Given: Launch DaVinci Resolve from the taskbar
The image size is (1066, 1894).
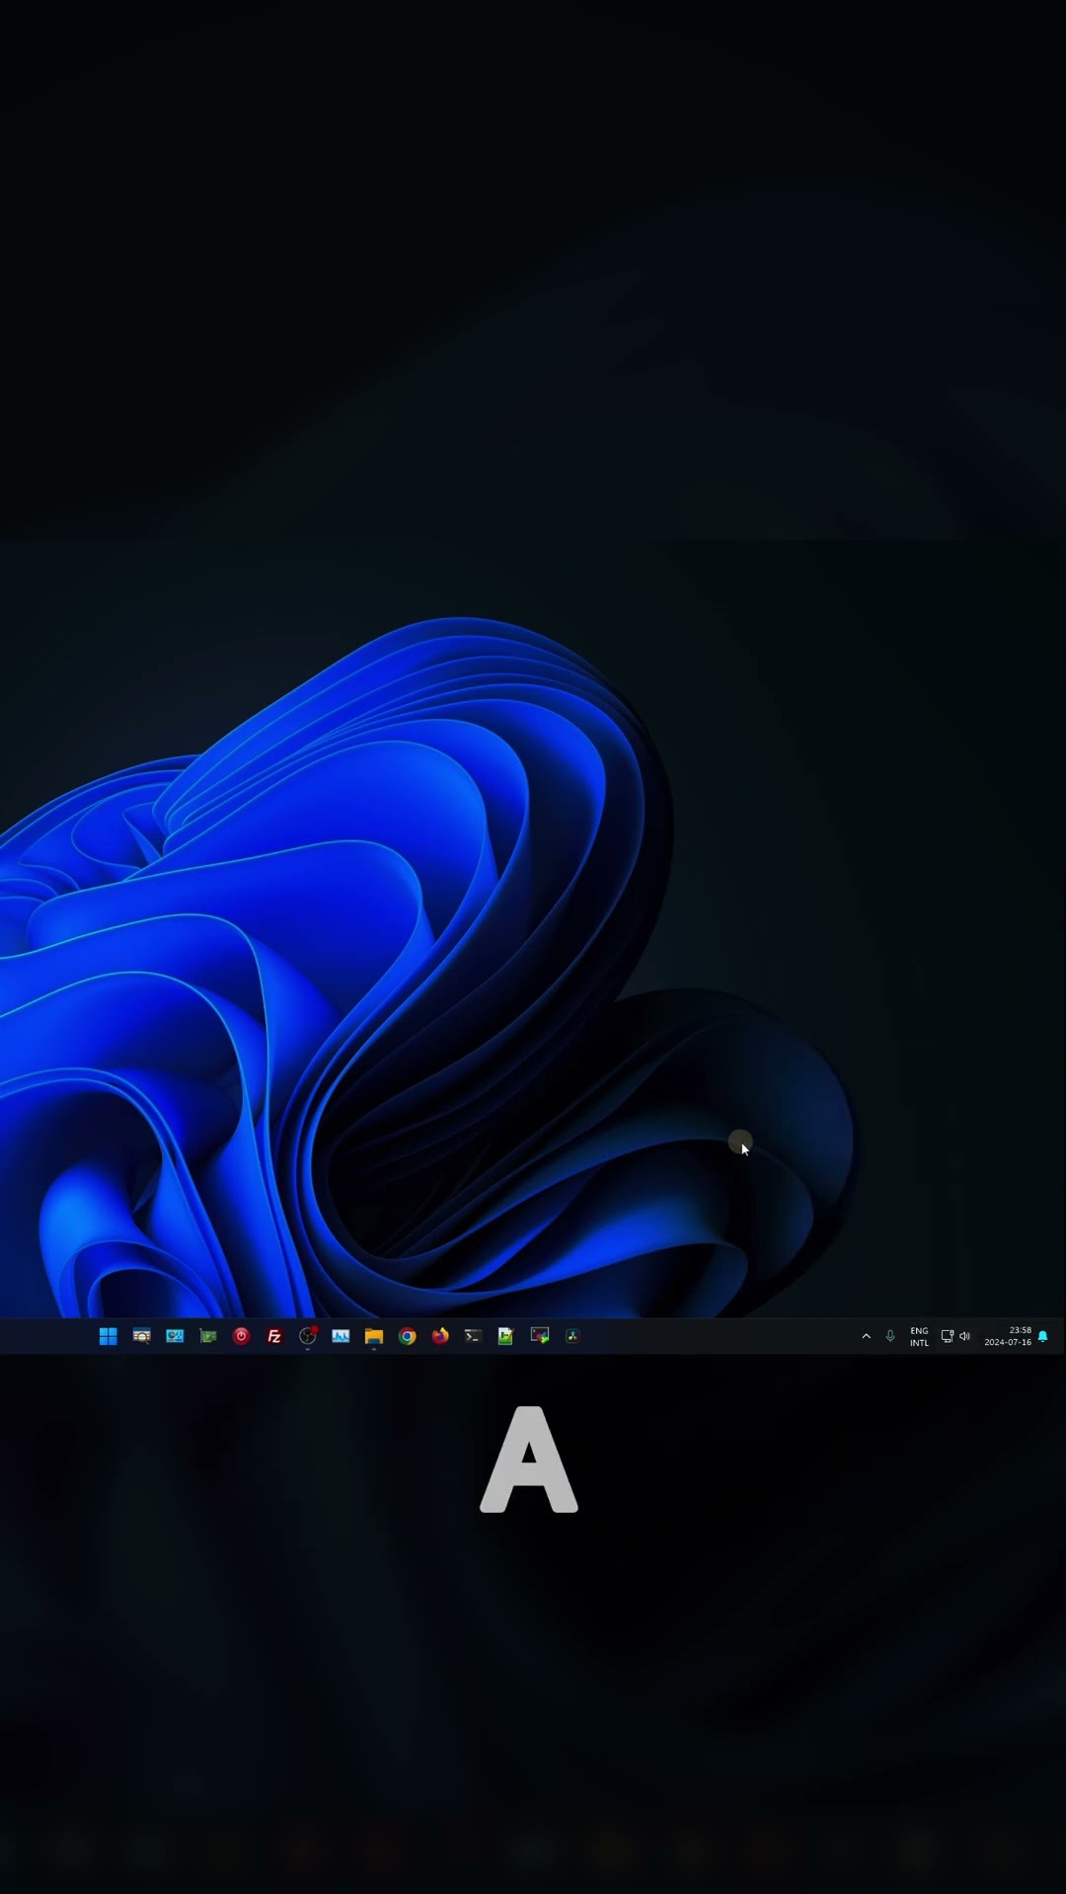Looking at the screenshot, I should pos(572,1336).
